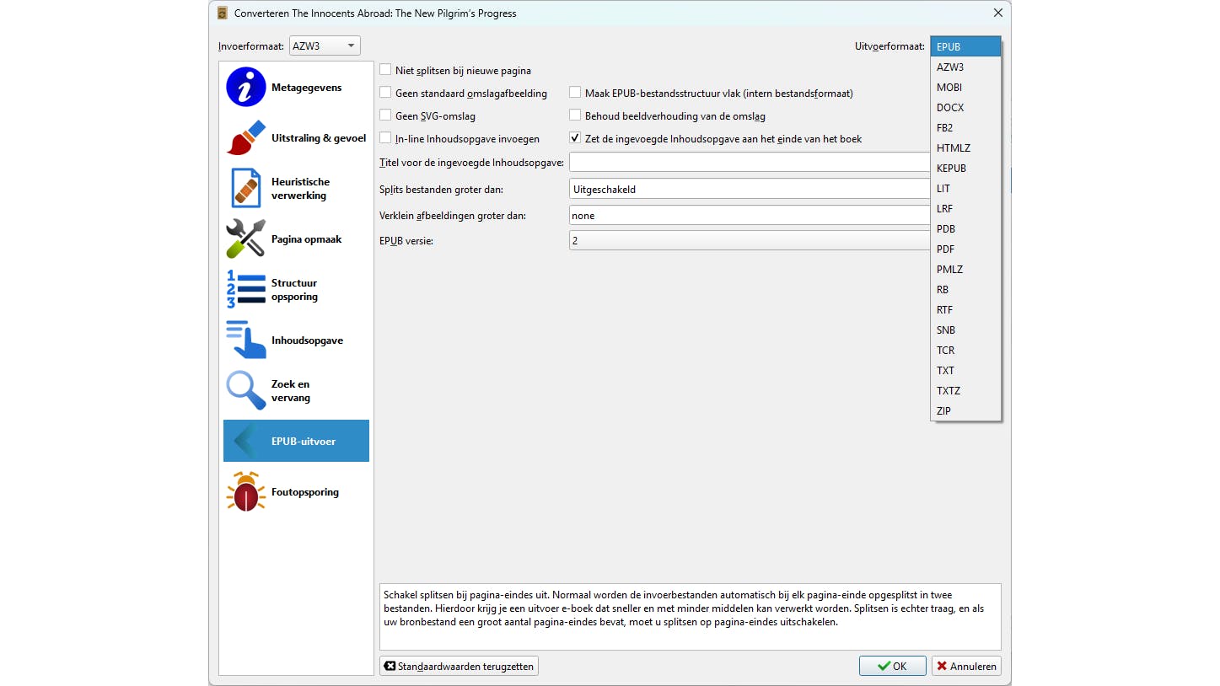
Task: Click the Zoek en vervang magnifier icon
Action: click(x=246, y=391)
